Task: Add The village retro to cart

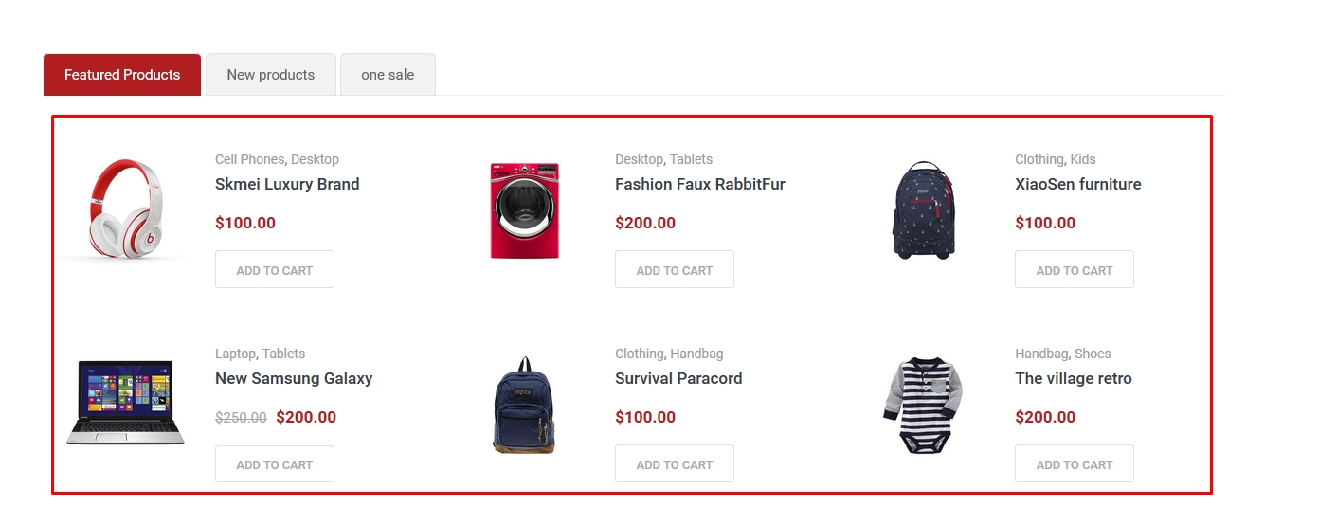Action: (1075, 464)
